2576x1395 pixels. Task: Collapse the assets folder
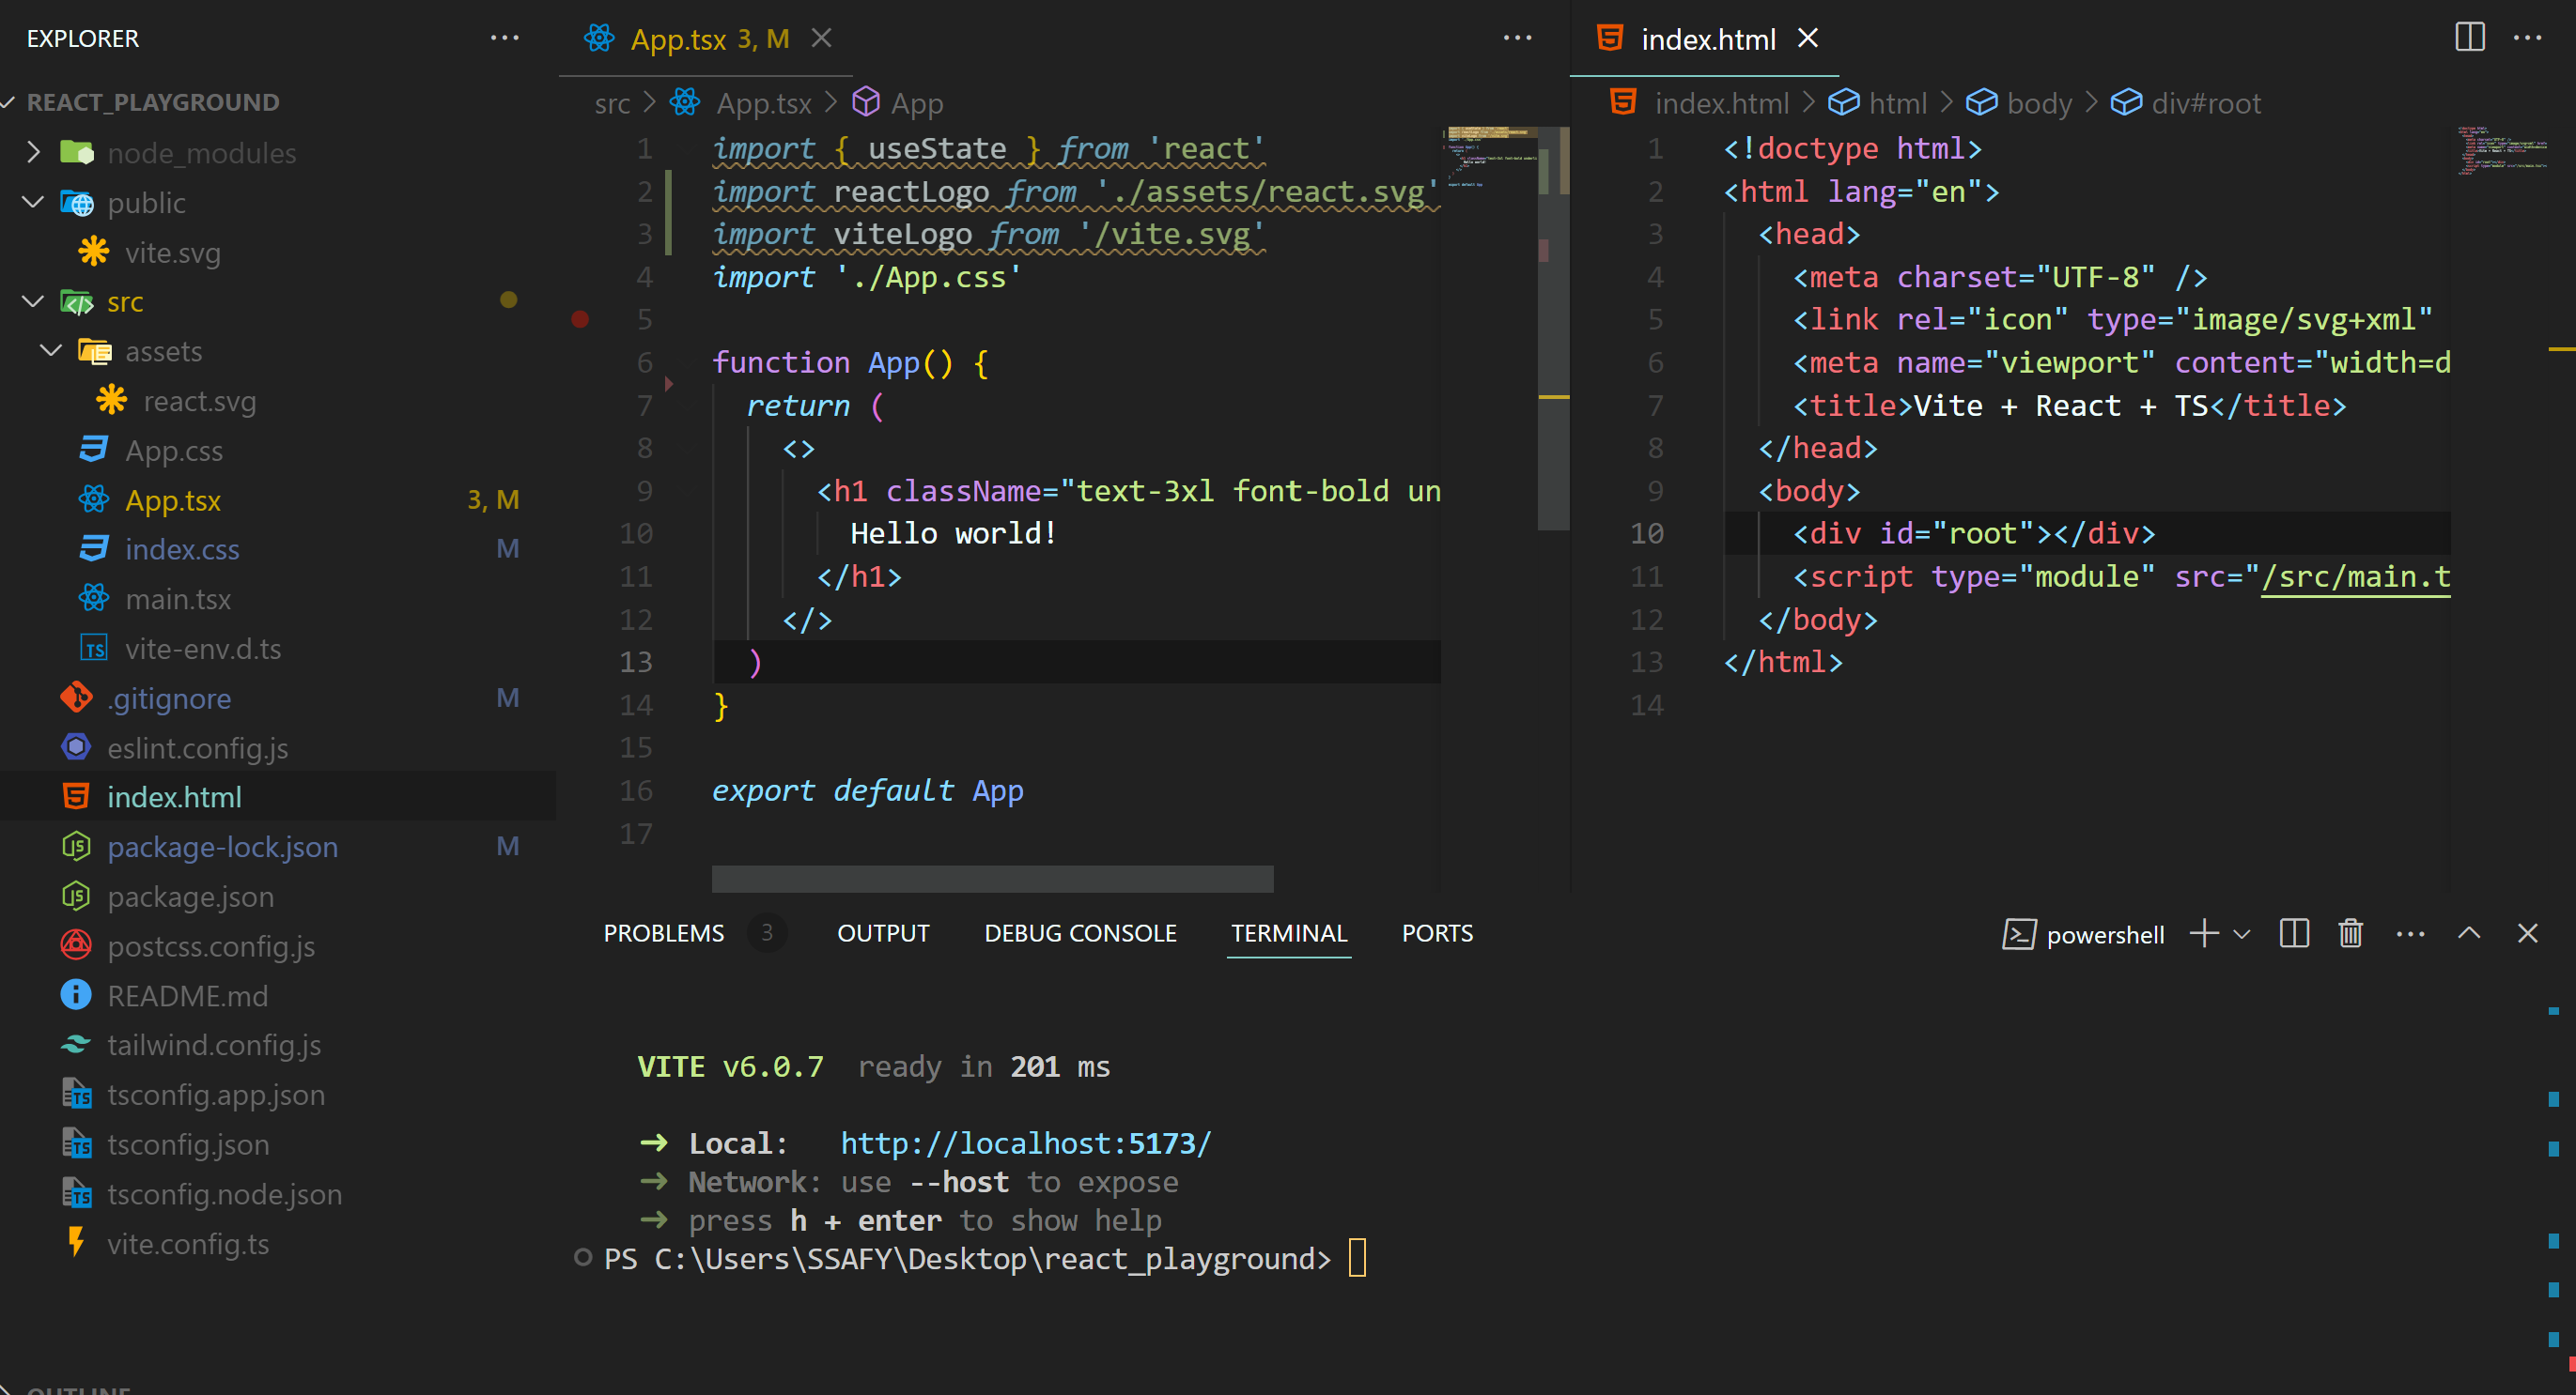click(x=51, y=351)
